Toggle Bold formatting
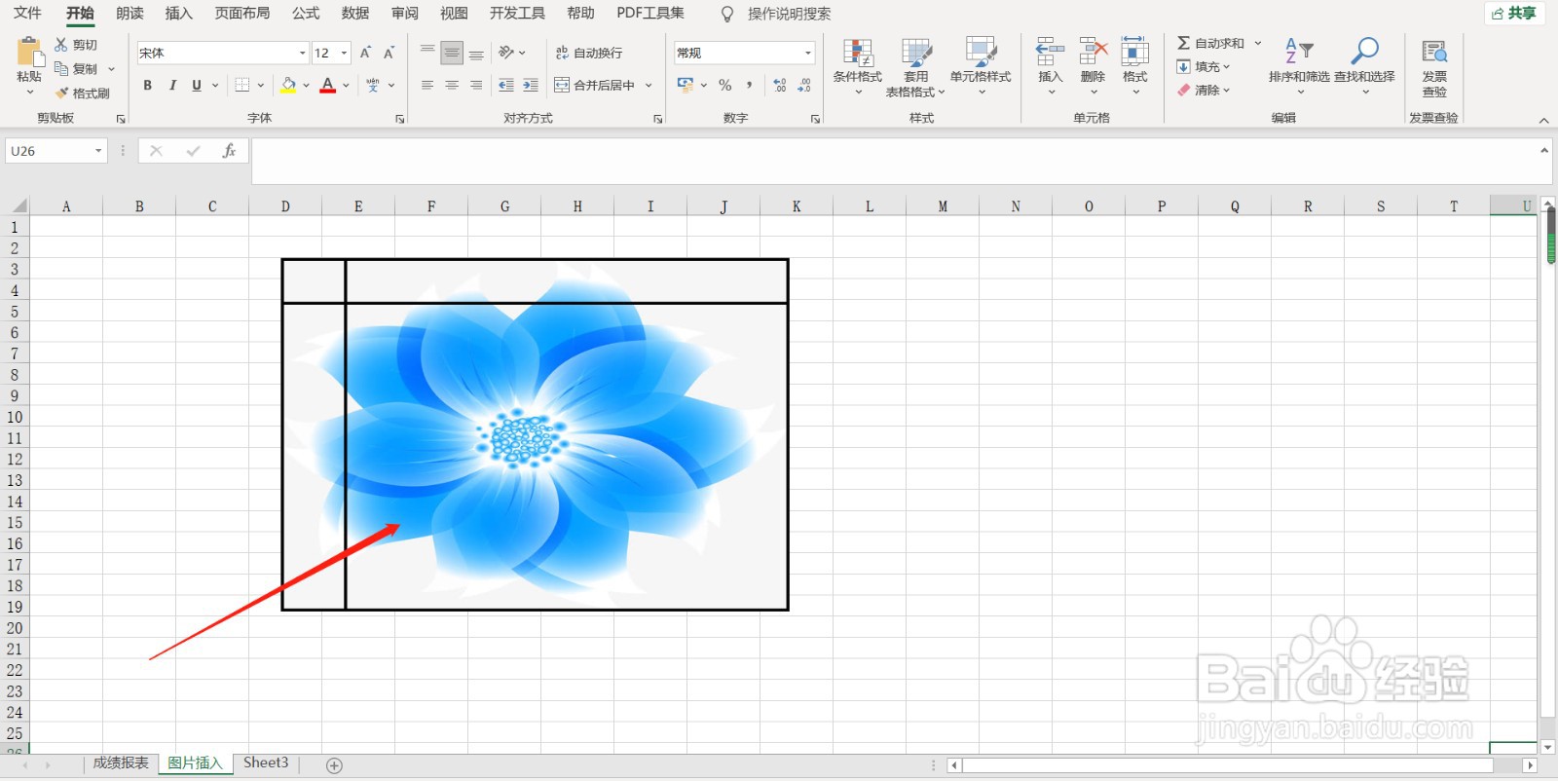This screenshot has height=781, width=1558. click(148, 86)
